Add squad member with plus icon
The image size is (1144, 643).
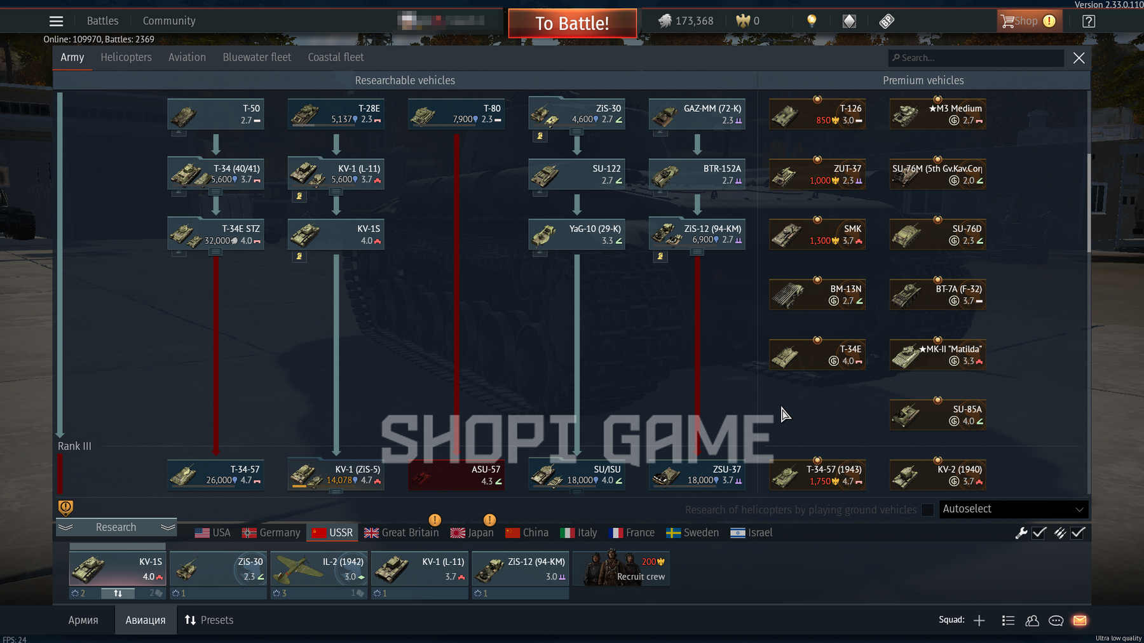[979, 620]
